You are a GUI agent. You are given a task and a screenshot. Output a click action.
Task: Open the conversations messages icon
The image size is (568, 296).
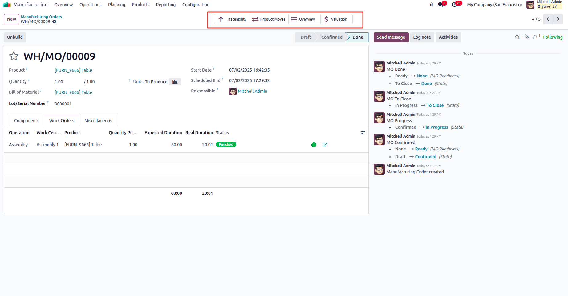click(x=441, y=5)
